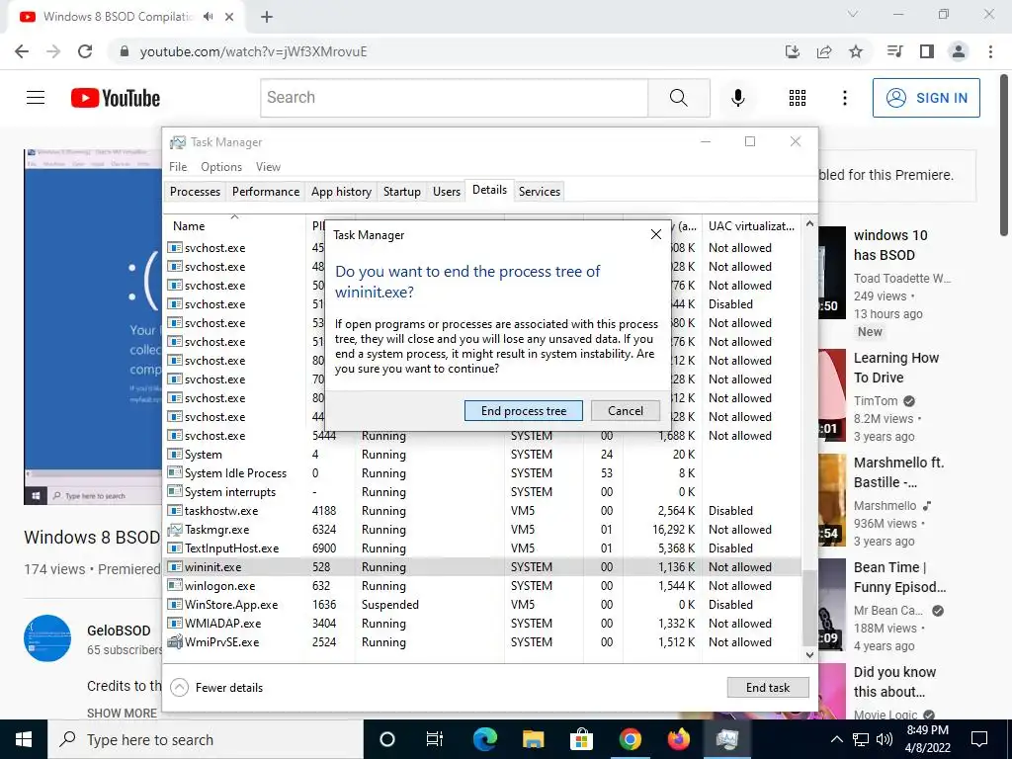Screen dimensions: 1012x759
Task: Open the YouTube apps grid icon
Action: pyautogui.click(x=798, y=98)
